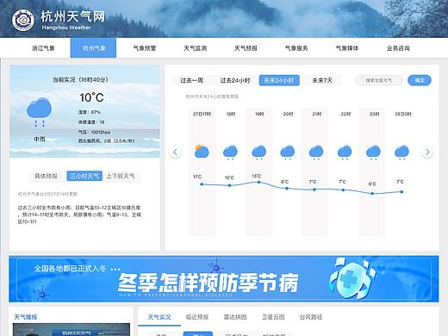448x336 pixels.
Task: Click the 中雨 condition label
Action: pos(40,140)
